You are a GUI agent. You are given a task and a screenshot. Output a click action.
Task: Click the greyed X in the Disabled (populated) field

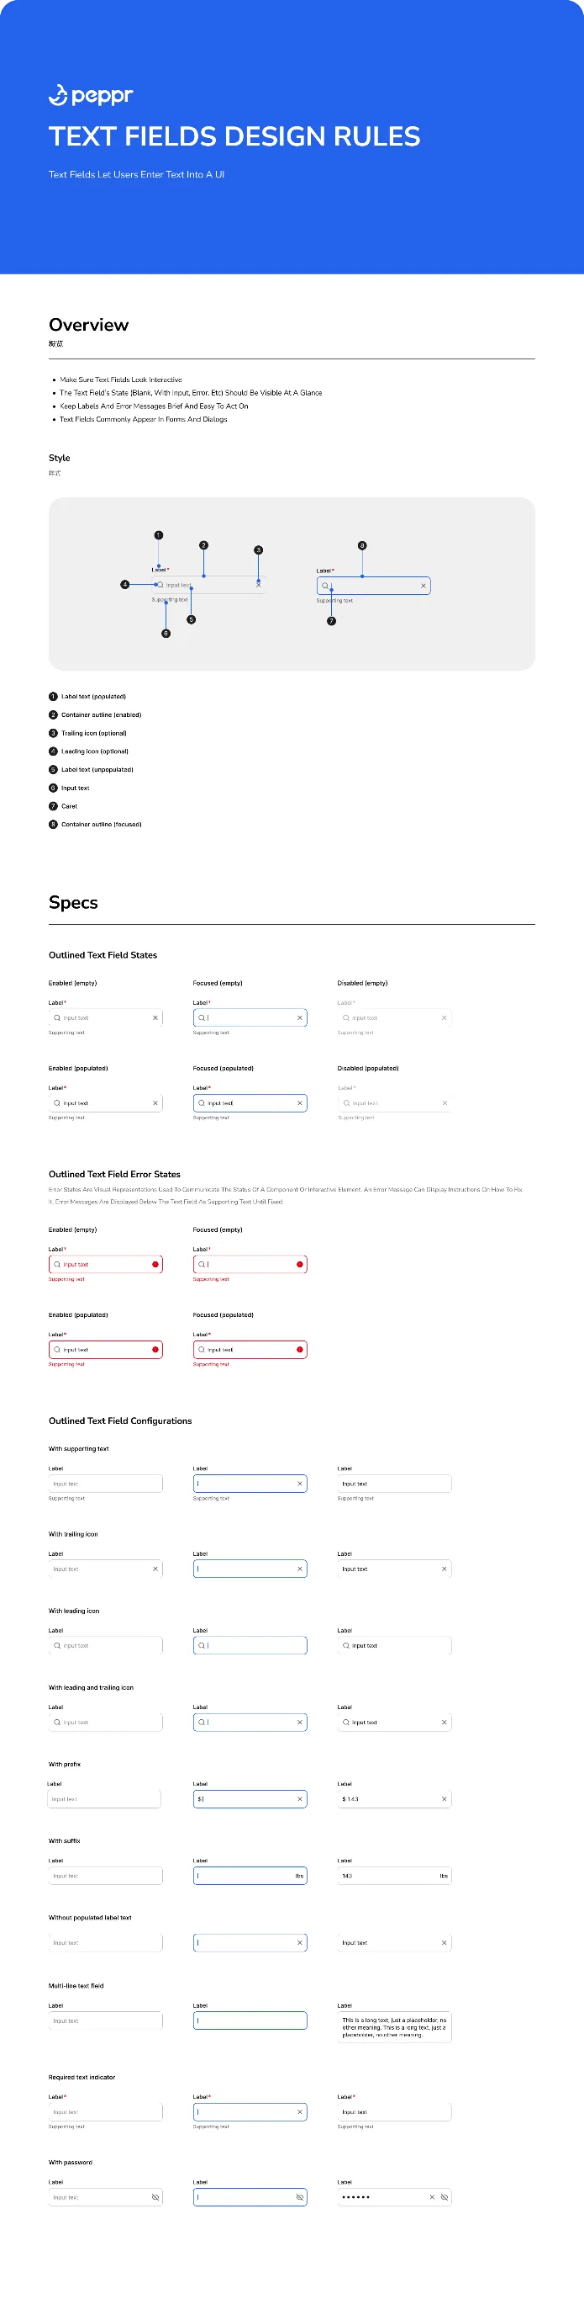coord(444,1102)
